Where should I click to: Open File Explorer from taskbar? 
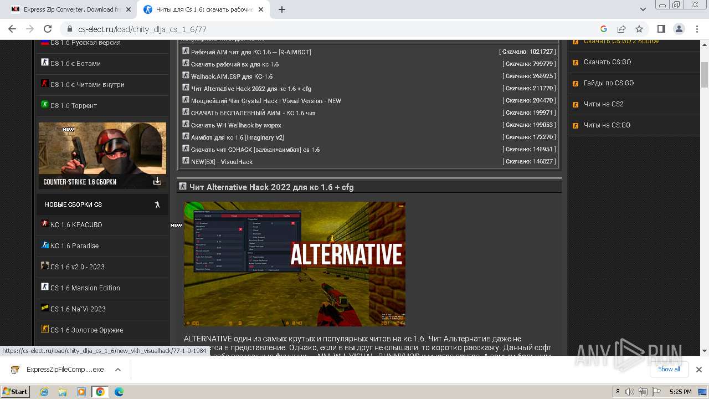[63, 392]
